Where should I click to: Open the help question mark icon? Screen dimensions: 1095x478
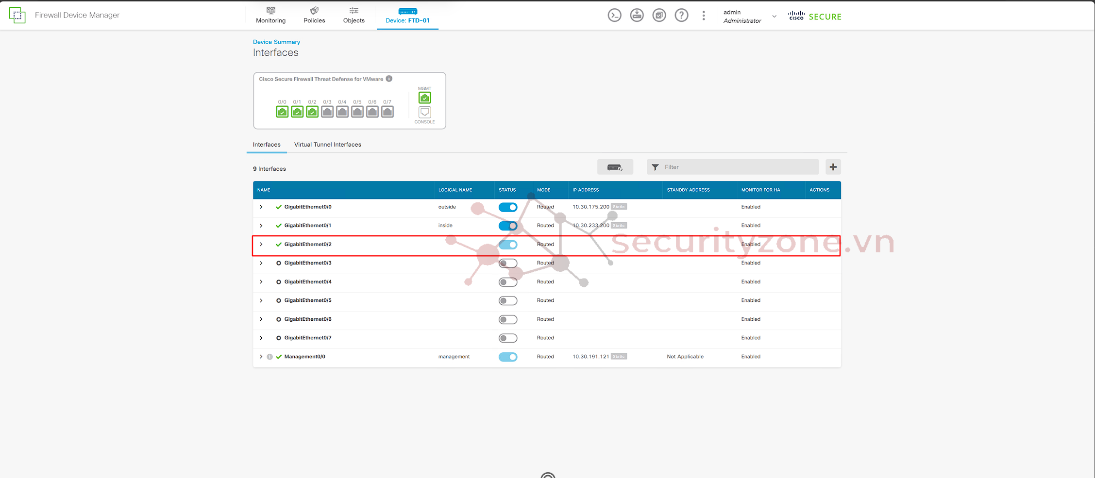click(x=681, y=16)
